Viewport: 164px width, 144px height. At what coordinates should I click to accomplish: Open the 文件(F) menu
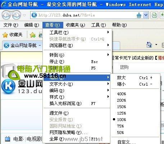[x=11, y=25]
